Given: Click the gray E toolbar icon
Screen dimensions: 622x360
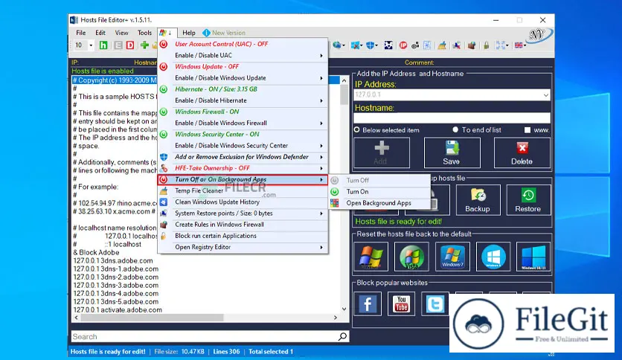Looking at the screenshot, I should 118,45.
